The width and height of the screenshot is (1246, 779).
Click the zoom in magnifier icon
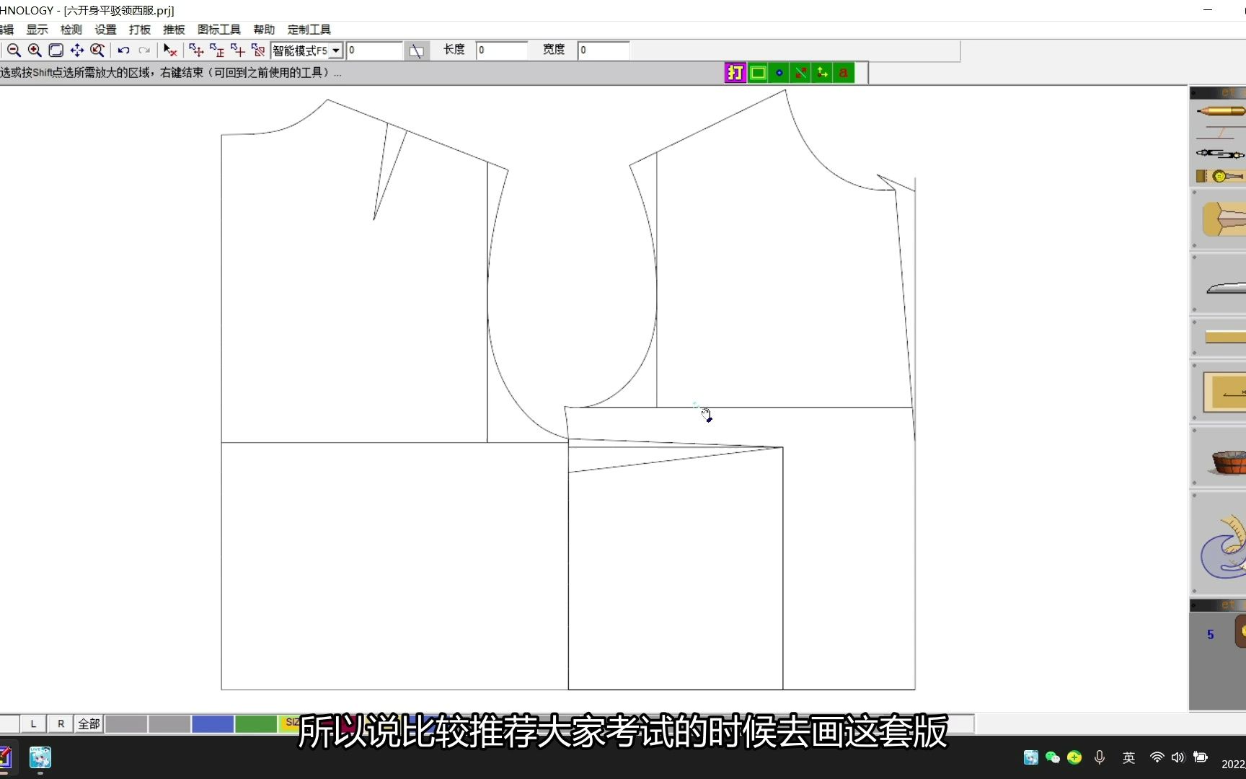[x=35, y=50]
